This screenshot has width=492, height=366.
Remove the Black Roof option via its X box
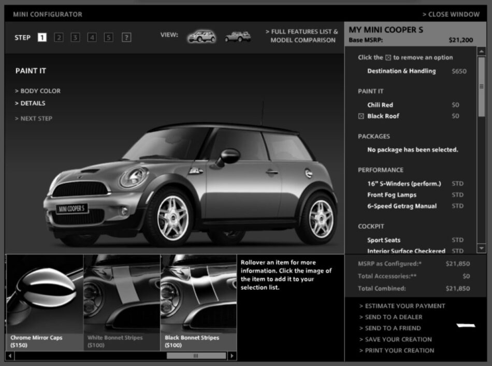coord(361,116)
